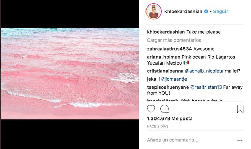This screenshot has height=149, width=251.
Task: Like the post with heart icon
Action: point(151,109)
